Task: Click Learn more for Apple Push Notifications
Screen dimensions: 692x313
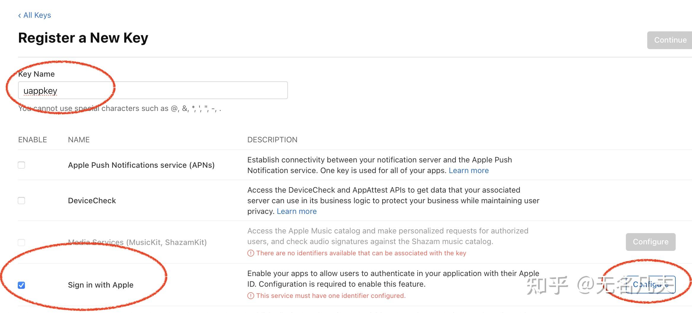Action: coord(468,170)
